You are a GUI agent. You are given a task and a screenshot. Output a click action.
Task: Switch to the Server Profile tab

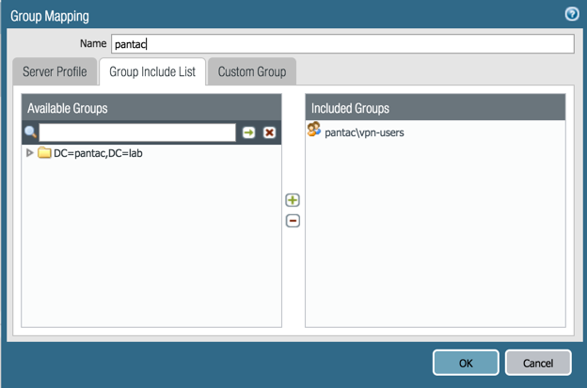[55, 72]
